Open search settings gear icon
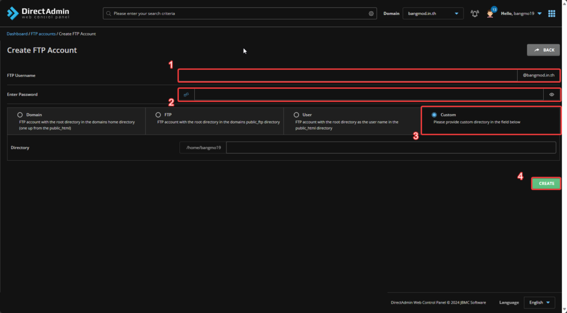 point(371,13)
